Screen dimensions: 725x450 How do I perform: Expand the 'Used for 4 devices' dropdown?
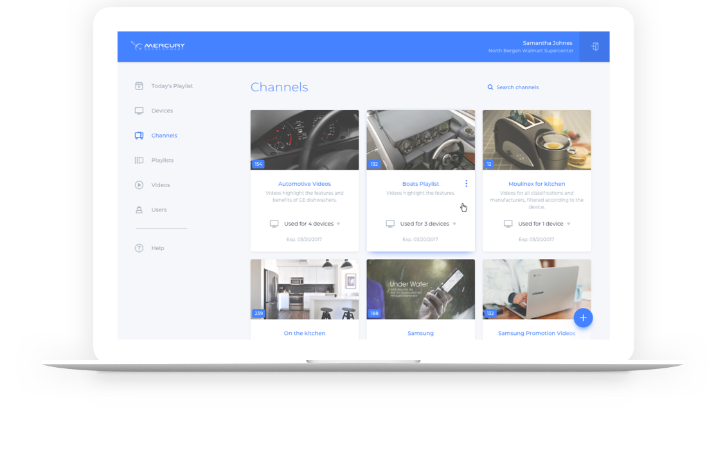(338, 224)
